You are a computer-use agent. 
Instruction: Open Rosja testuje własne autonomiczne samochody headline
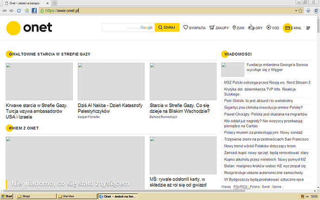coord(263,173)
